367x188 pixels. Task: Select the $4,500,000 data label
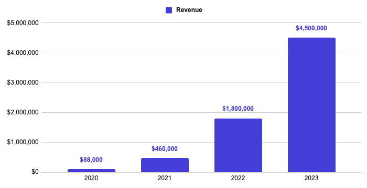click(311, 28)
